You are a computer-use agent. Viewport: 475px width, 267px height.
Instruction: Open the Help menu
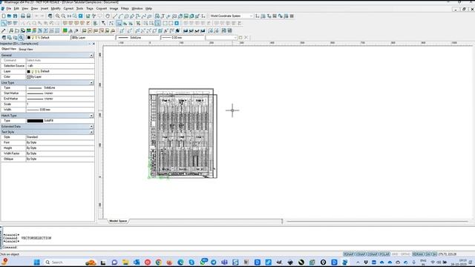click(148, 8)
